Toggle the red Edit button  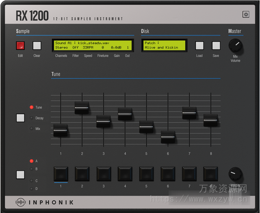[20, 46]
